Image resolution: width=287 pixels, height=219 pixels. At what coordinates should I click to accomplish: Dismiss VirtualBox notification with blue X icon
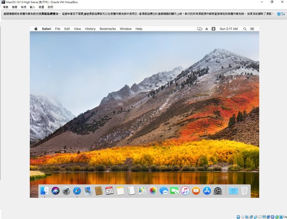pyautogui.click(x=278, y=14)
